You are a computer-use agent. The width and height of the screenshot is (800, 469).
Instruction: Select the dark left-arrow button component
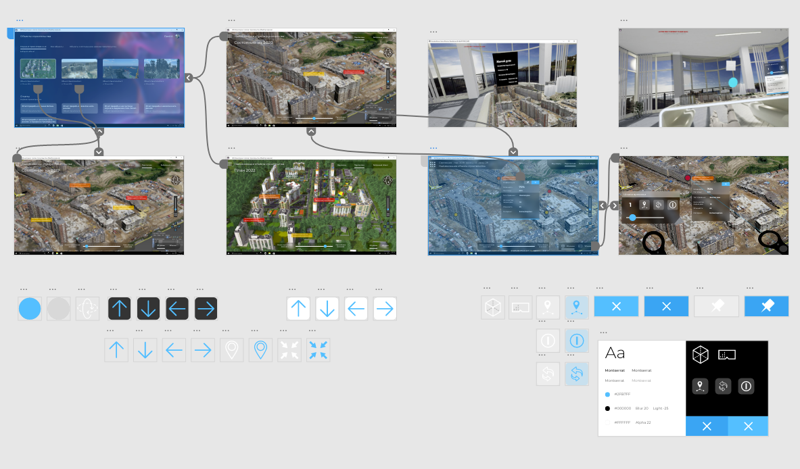[177, 308]
